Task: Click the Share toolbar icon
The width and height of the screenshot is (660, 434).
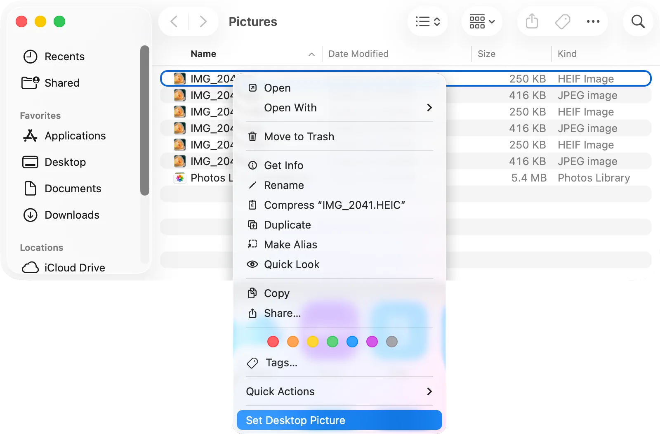Action: (532, 21)
